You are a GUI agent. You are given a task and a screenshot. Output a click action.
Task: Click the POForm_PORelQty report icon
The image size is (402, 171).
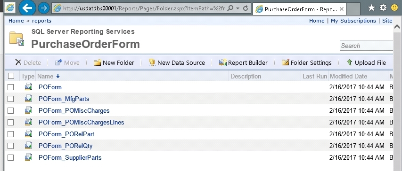28,146
